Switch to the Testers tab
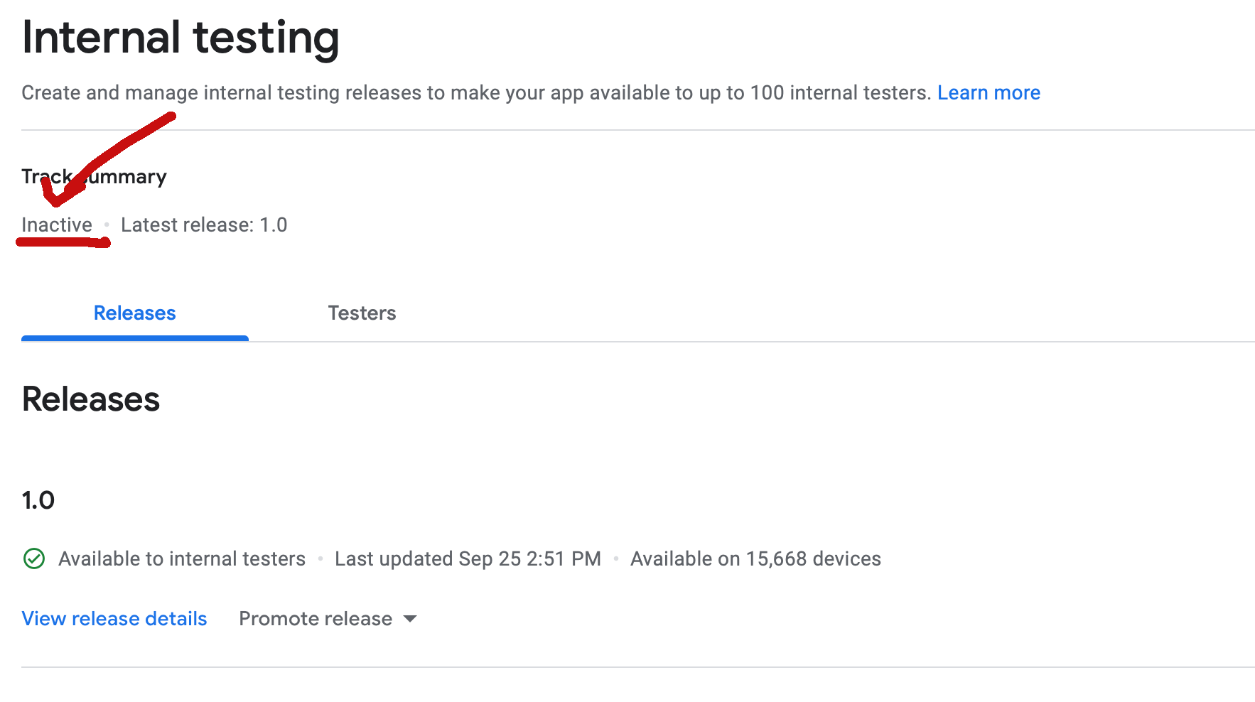The width and height of the screenshot is (1255, 702). point(362,313)
